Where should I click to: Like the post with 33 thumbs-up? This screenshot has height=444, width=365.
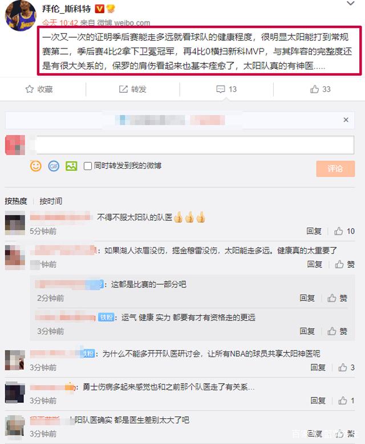314,90
